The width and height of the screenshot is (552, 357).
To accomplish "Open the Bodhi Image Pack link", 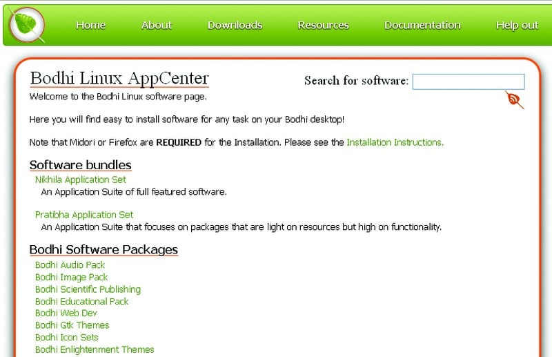I will coord(72,277).
